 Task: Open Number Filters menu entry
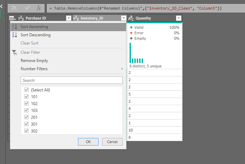pyautogui.click(x=68, y=69)
